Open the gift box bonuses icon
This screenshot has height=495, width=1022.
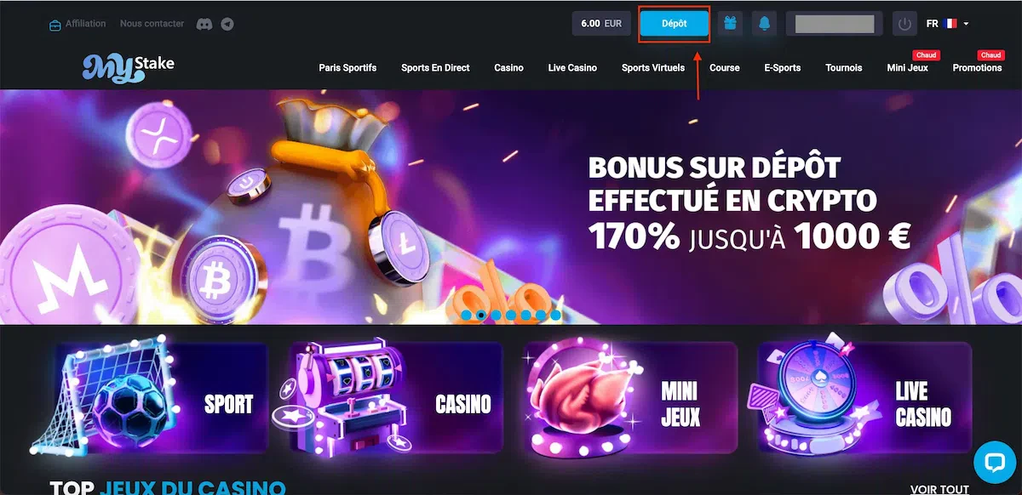[730, 24]
